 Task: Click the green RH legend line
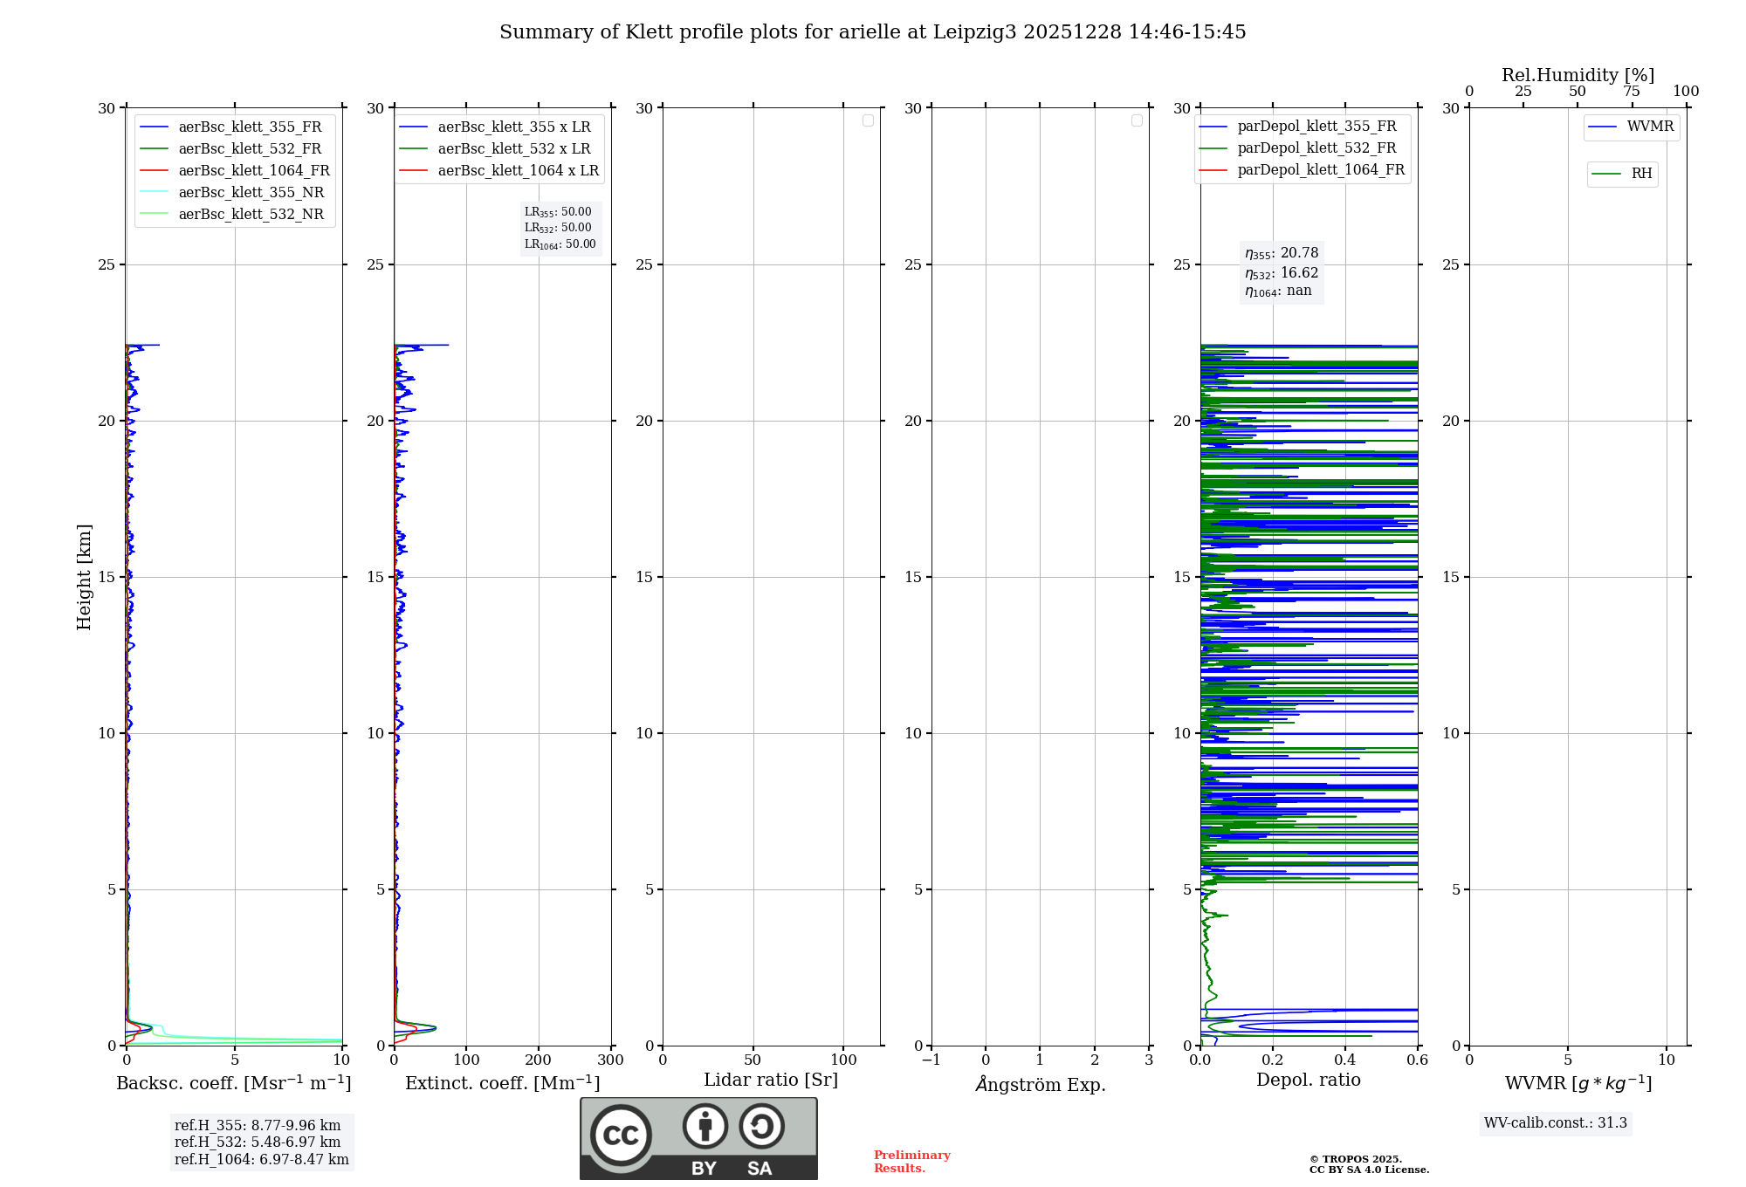pos(1605,174)
